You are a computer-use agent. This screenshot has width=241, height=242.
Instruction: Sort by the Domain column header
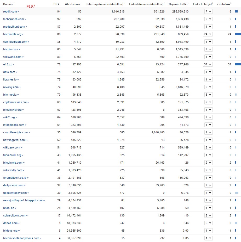tap(8, 4)
